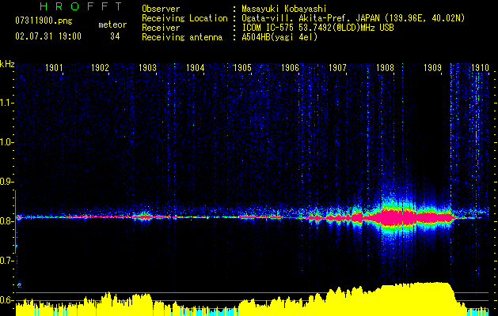Click the 1.0 frequency axis label
Viewport: 498px width, 316px height.
coord(6,142)
